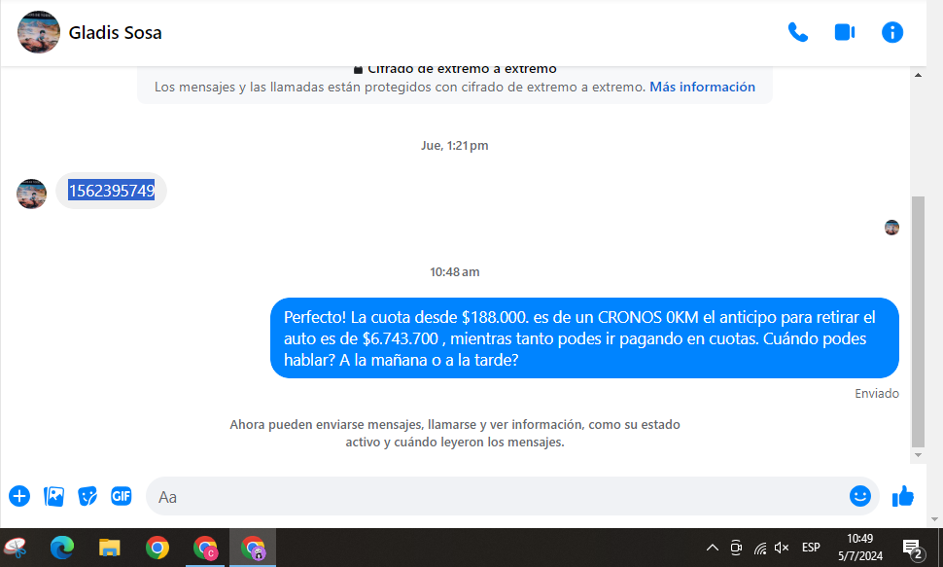Open the GIF picker
The image size is (943, 567).
121,496
